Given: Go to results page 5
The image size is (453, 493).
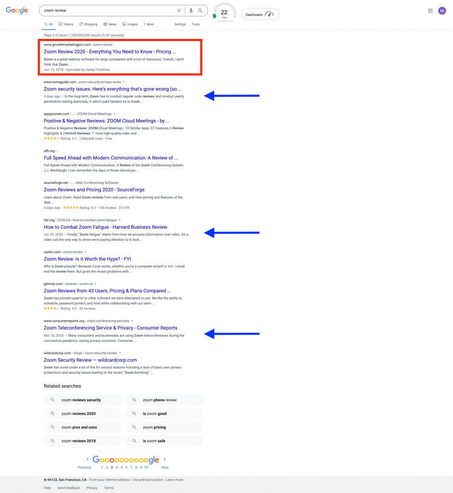Looking at the screenshot, I should 122,467.
